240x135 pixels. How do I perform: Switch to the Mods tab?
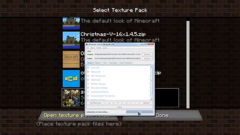point(90,63)
